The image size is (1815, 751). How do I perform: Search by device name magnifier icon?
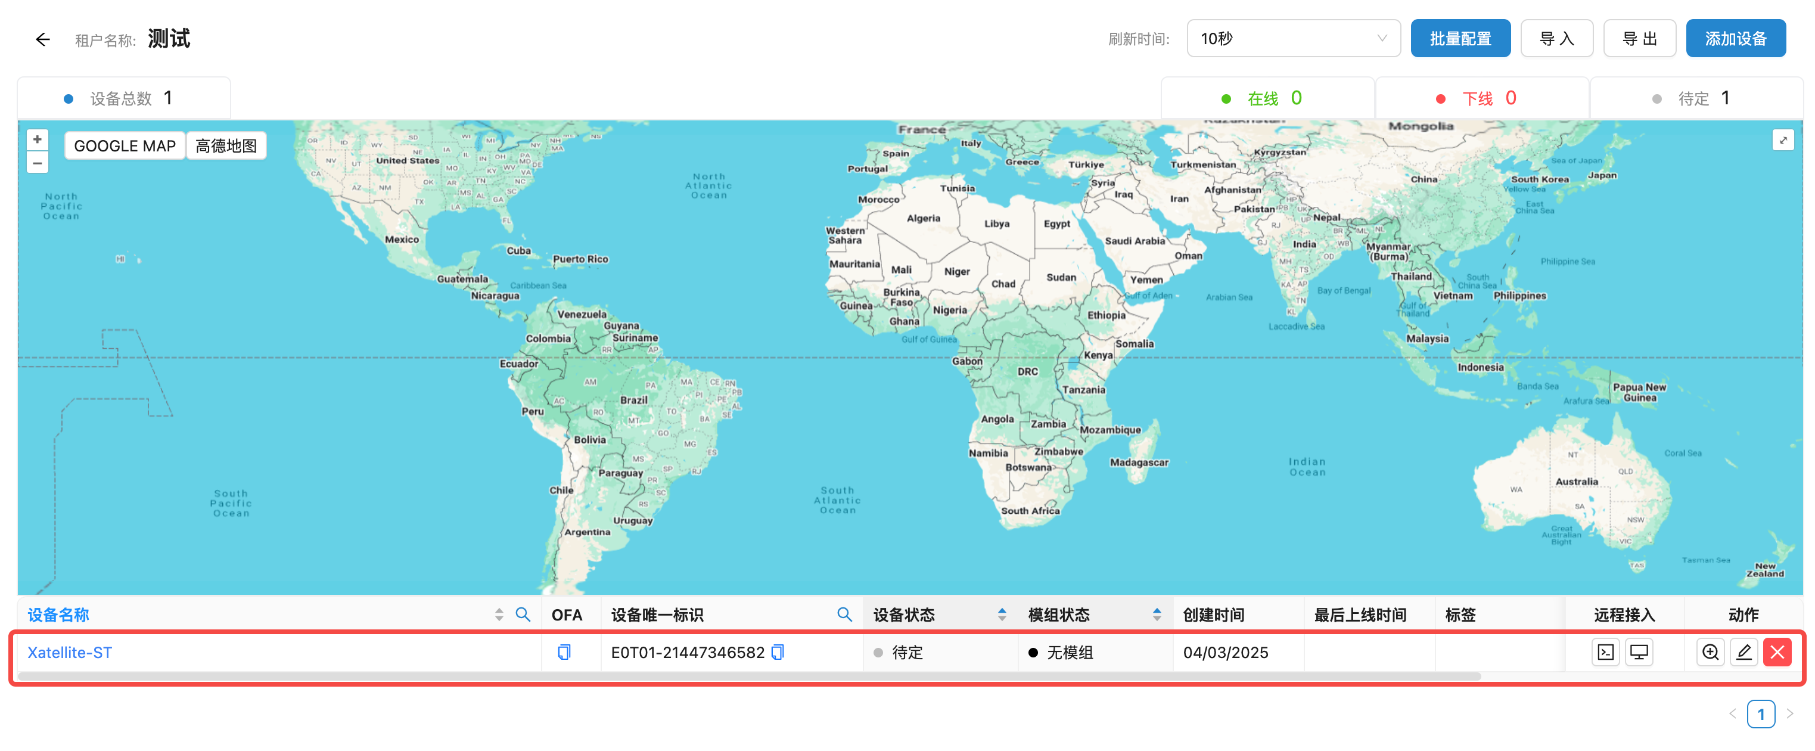(523, 615)
